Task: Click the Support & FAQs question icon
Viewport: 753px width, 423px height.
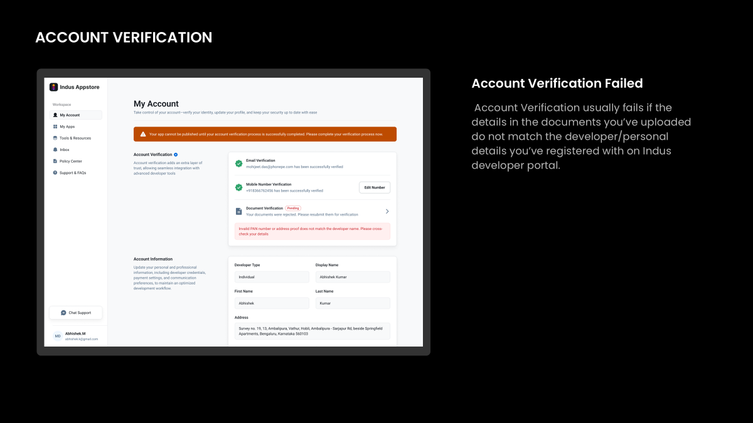Action: coord(55,172)
